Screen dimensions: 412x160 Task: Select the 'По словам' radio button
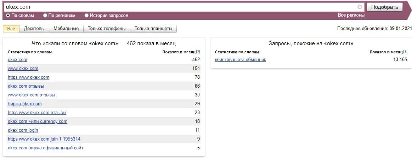click(x=8, y=16)
